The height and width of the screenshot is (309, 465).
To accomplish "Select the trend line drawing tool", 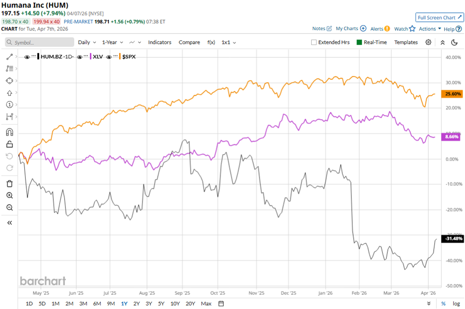I will point(9,57).
